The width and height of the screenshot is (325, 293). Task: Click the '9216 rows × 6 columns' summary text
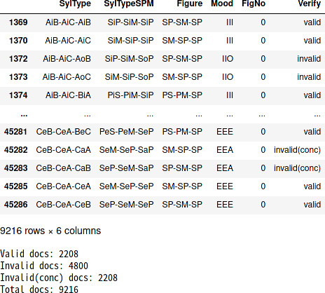coord(50,231)
